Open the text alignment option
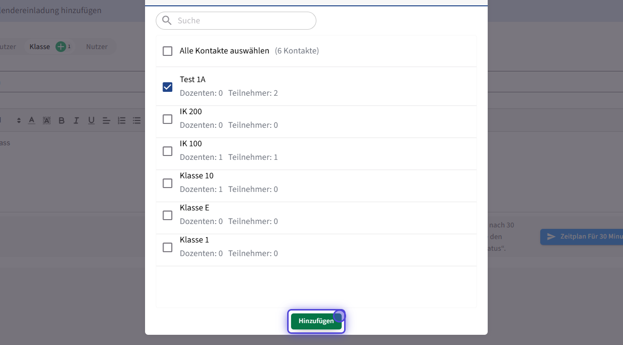This screenshot has height=345, width=623. (x=106, y=121)
